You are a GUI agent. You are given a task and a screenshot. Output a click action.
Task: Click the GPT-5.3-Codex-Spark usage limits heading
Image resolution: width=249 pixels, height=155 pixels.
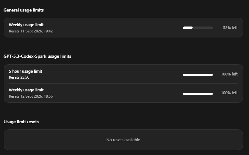click(37, 56)
